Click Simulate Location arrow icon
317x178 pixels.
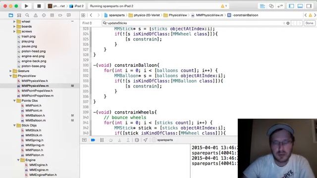(145, 140)
